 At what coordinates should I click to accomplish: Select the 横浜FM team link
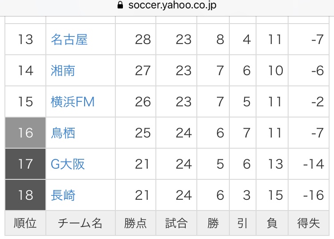pos(73,102)
